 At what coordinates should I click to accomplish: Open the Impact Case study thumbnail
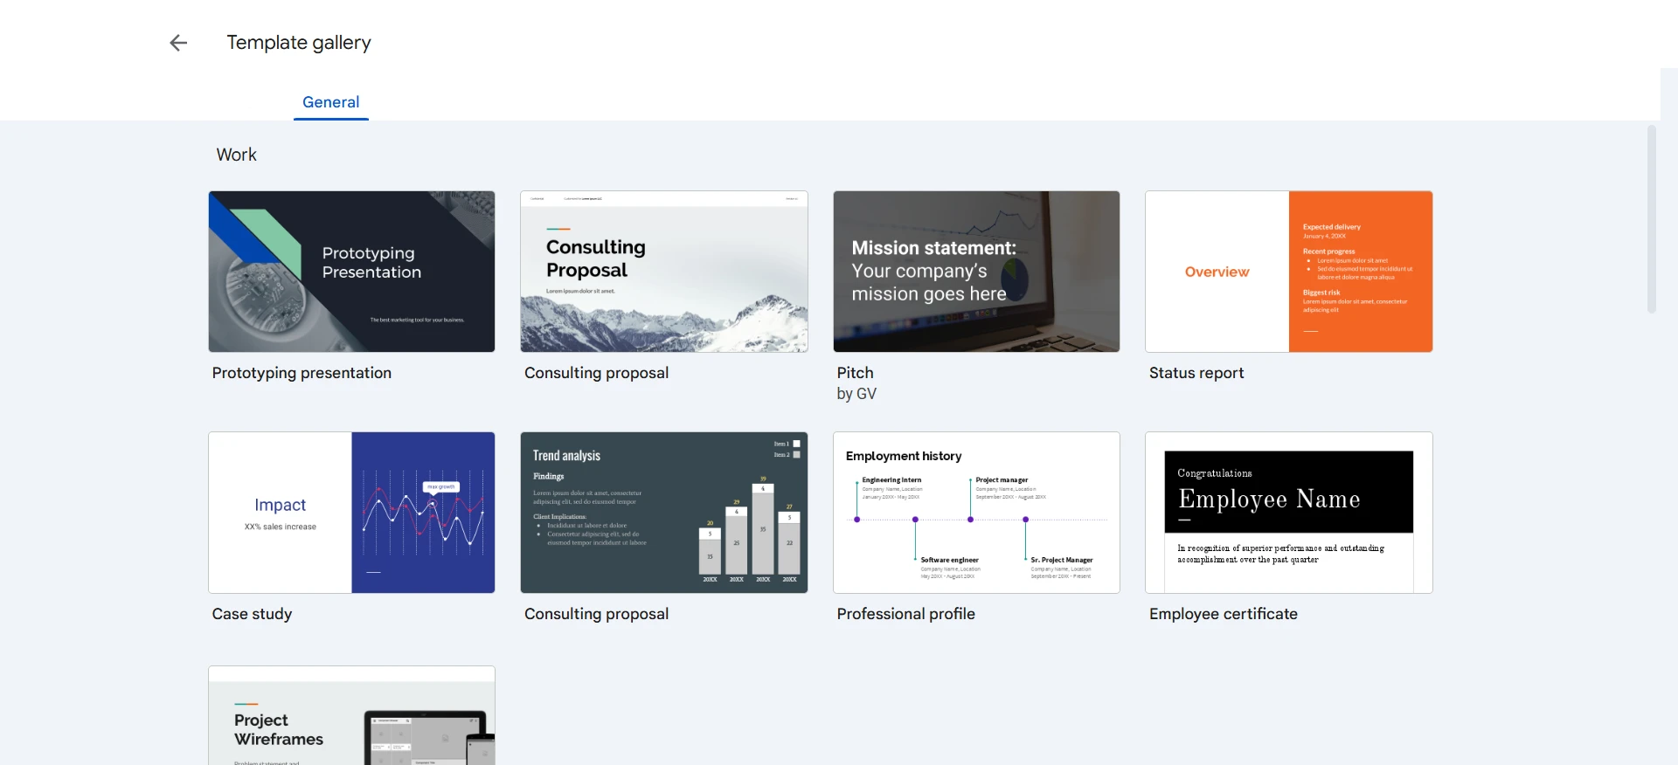351,513
